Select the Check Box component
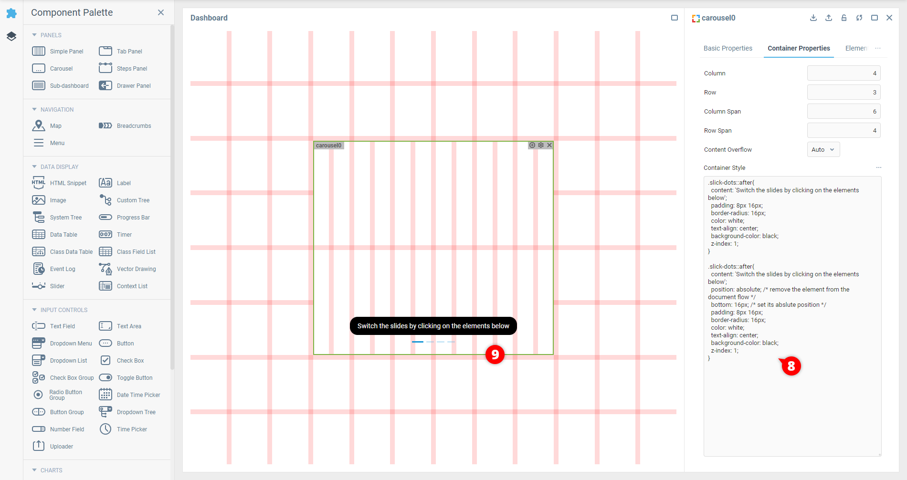 click(x=122, y=361)
